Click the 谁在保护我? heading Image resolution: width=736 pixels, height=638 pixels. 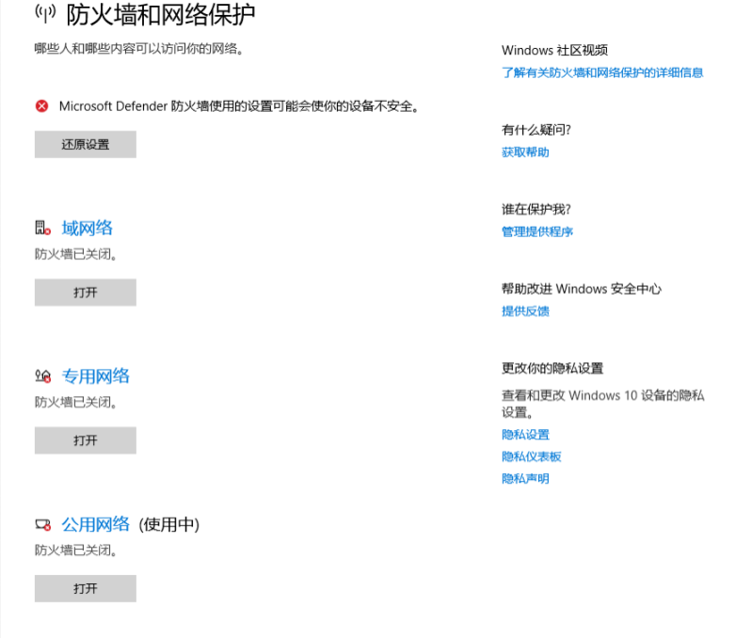pyautogui.click(x=536, y=209)
